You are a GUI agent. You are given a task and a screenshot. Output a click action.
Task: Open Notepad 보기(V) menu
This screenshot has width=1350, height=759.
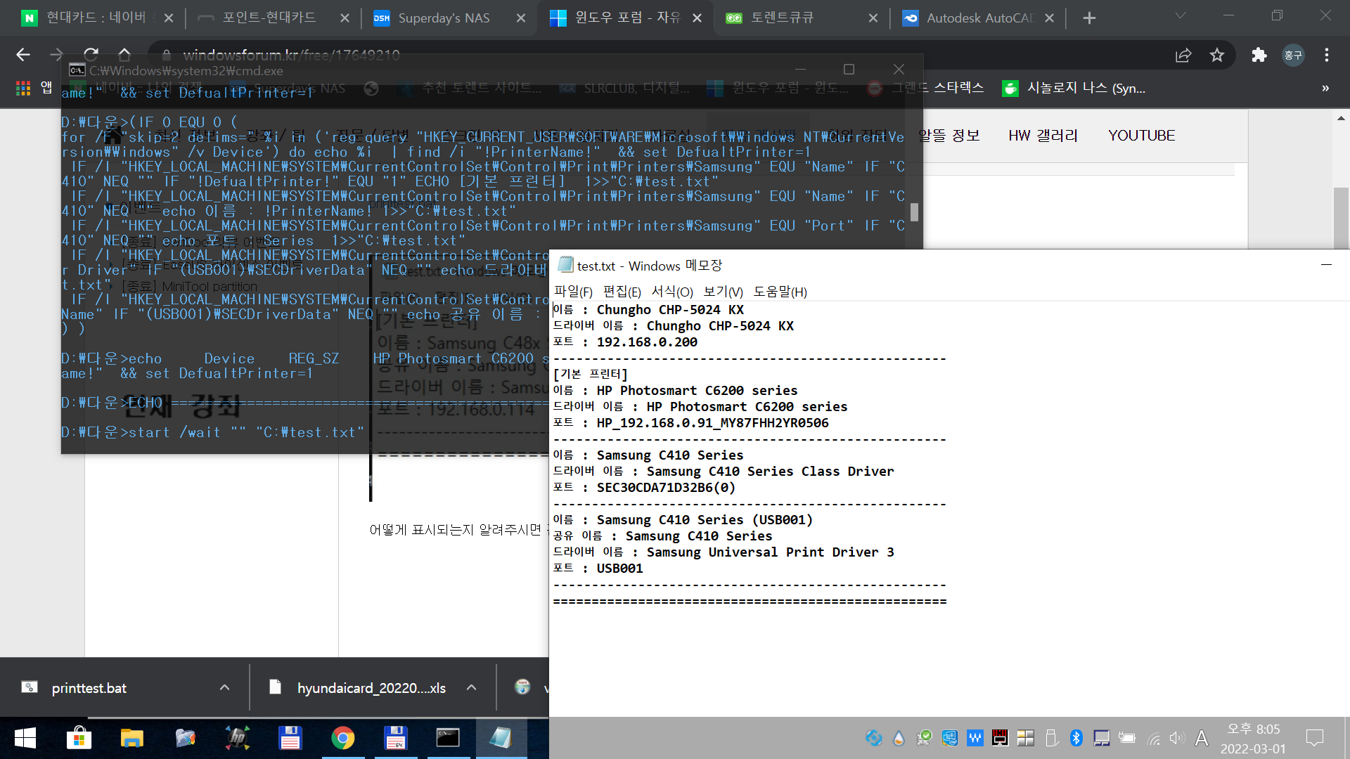tap(724, 292)
